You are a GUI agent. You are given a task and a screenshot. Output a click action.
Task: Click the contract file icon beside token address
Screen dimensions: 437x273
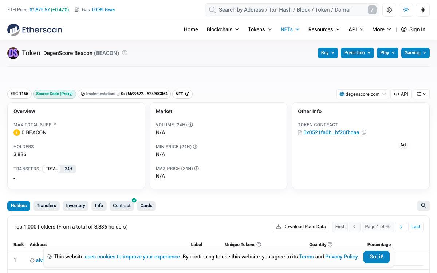pos(300,133)
